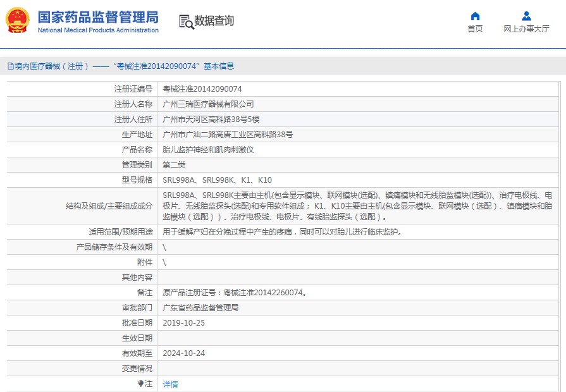Open 网上办事大厅 via the user icon
This screenshot has height=392, width=566.
pos(526,16)
